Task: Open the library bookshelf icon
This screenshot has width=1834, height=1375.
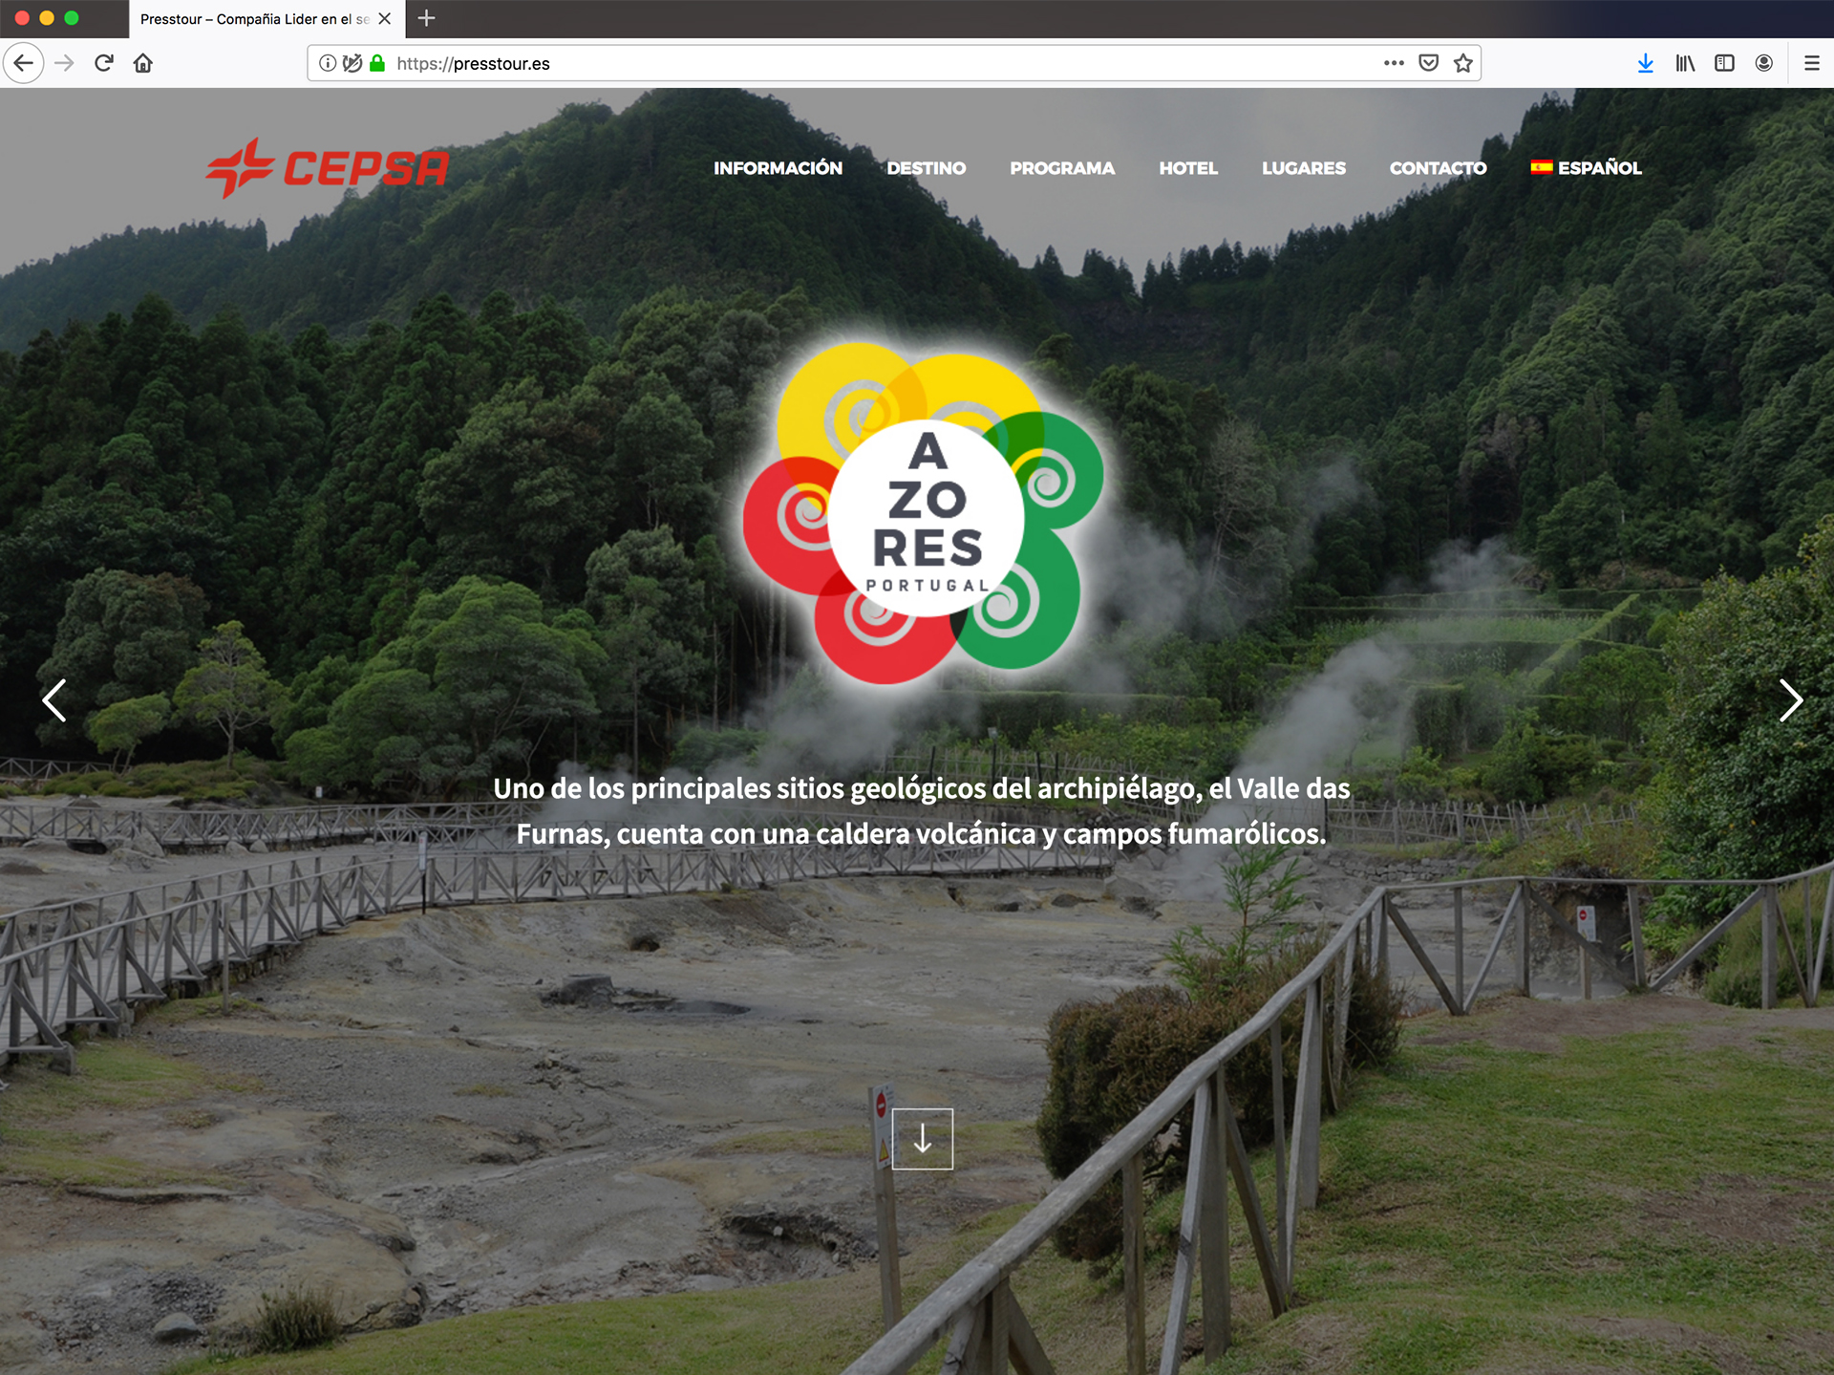Action: pos(1685,63)
